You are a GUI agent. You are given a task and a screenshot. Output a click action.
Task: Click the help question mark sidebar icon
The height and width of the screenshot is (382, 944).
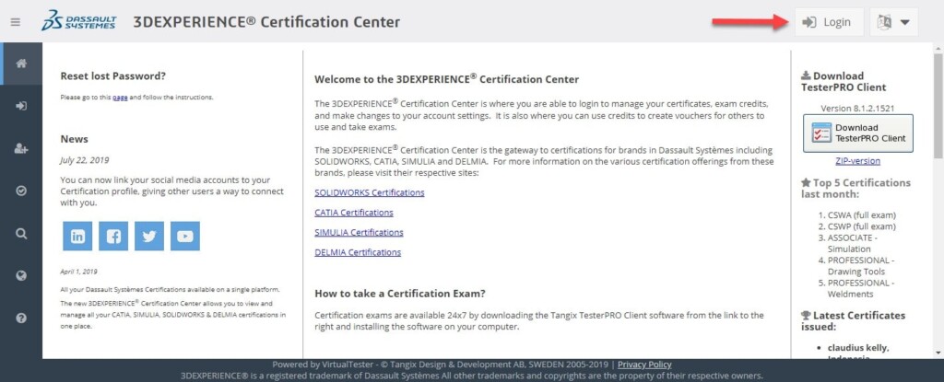[20, 318]
